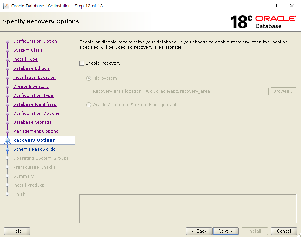Open the Database Storage step link

click(x=32, y=123)
